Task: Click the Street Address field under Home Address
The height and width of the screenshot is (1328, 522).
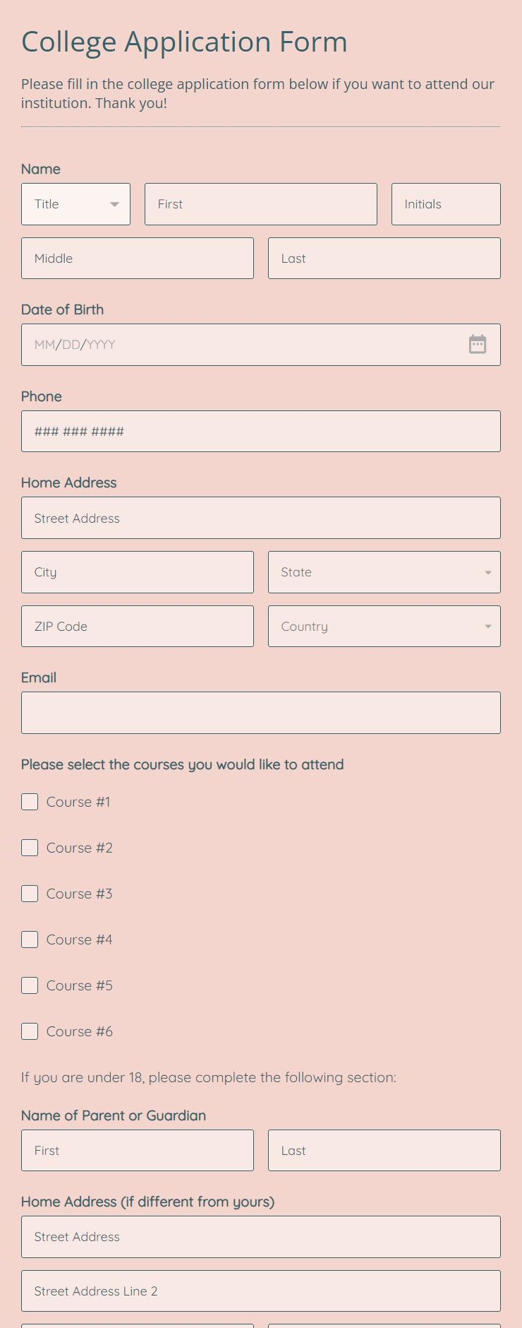Action: click(261, 518)
